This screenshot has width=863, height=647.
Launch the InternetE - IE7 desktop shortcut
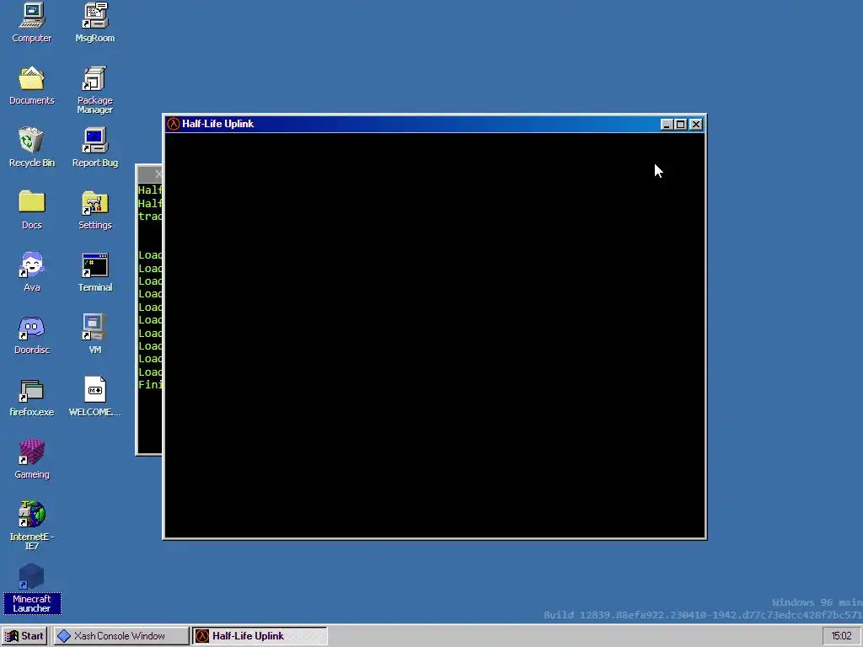coord(31,526)
